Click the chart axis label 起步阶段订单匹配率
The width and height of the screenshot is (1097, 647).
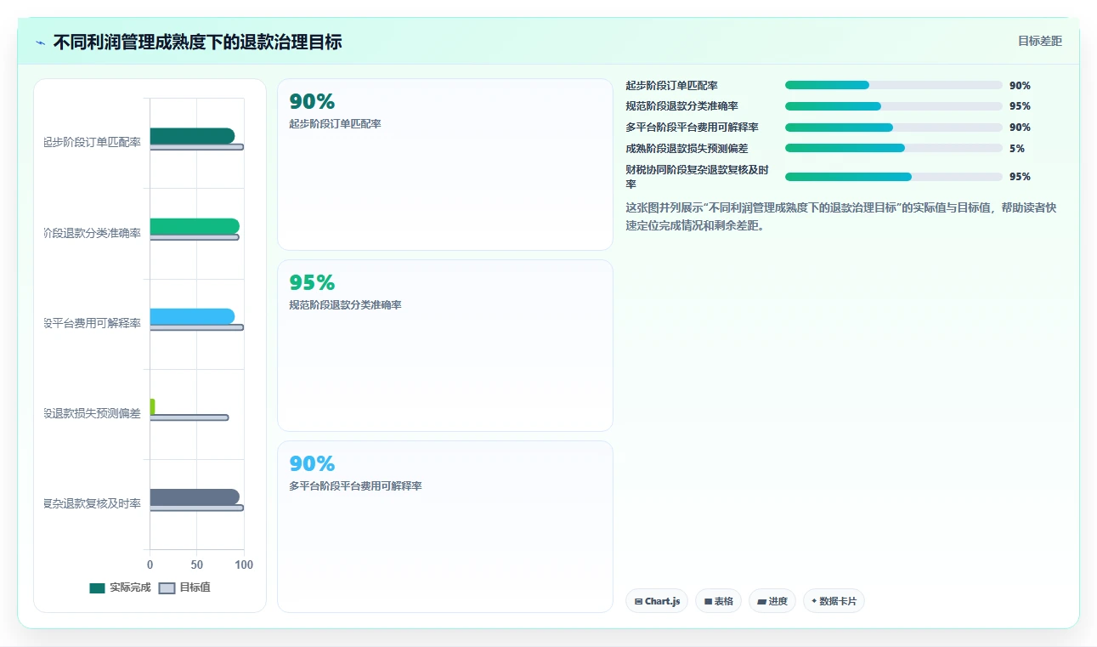(x=93, y=143)
